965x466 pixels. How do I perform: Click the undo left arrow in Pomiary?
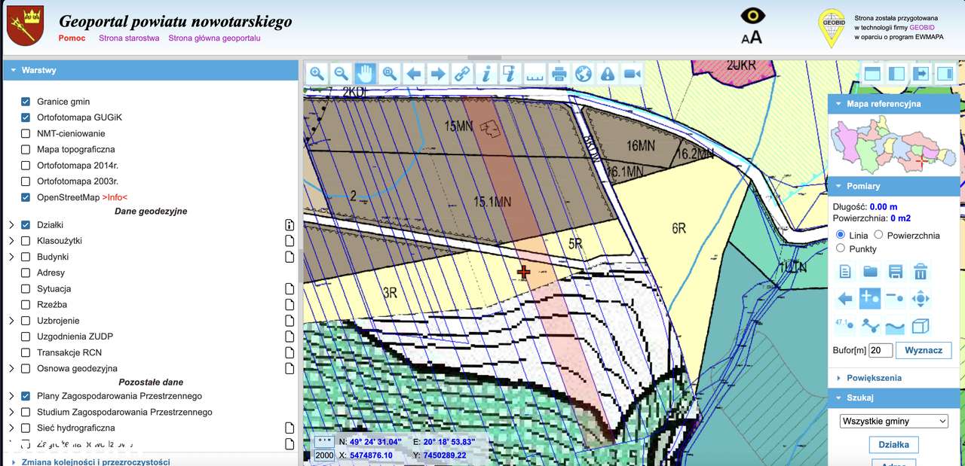click(x=845, y=299)
